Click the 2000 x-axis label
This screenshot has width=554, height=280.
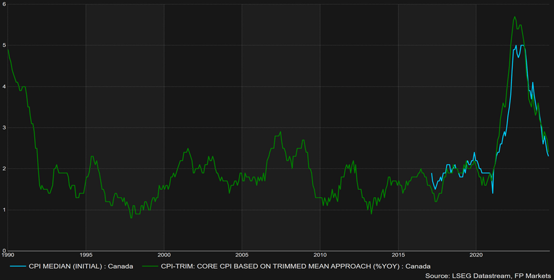coord(164,255)
